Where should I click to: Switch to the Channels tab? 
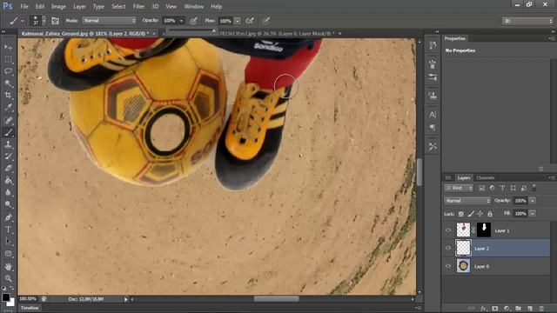(x=486, y=177)
